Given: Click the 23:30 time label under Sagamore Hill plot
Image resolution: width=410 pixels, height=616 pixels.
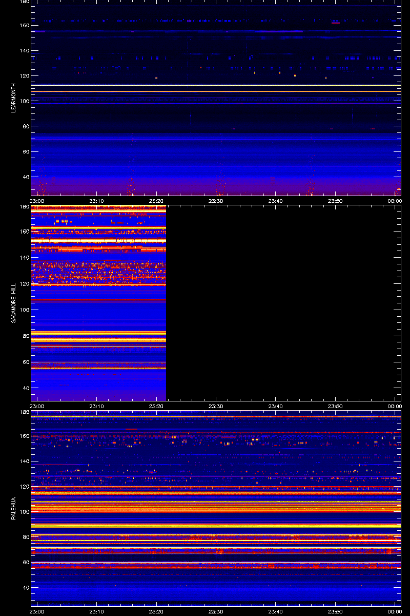Looking at the screenshot, I should click(216, 406).
